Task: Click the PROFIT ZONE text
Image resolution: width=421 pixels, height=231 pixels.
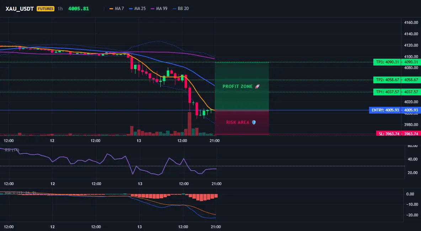Action: coord(238,86)
